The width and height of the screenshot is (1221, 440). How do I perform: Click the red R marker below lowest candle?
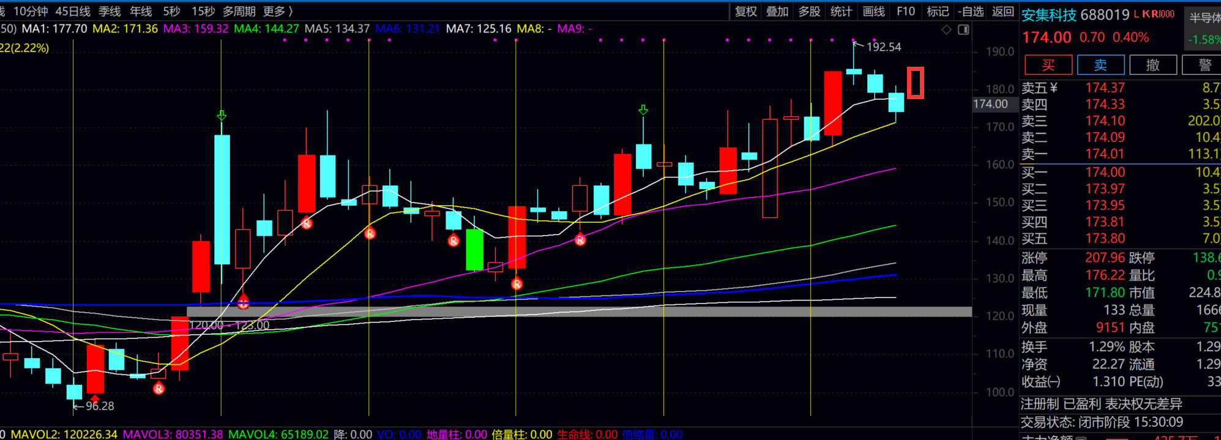(159, 389)
